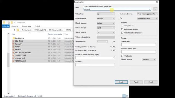This screenshot has height=98, width=175.
Task: Click the 002- Racunalnistvo breadcrumb
Action: (56, 30)
